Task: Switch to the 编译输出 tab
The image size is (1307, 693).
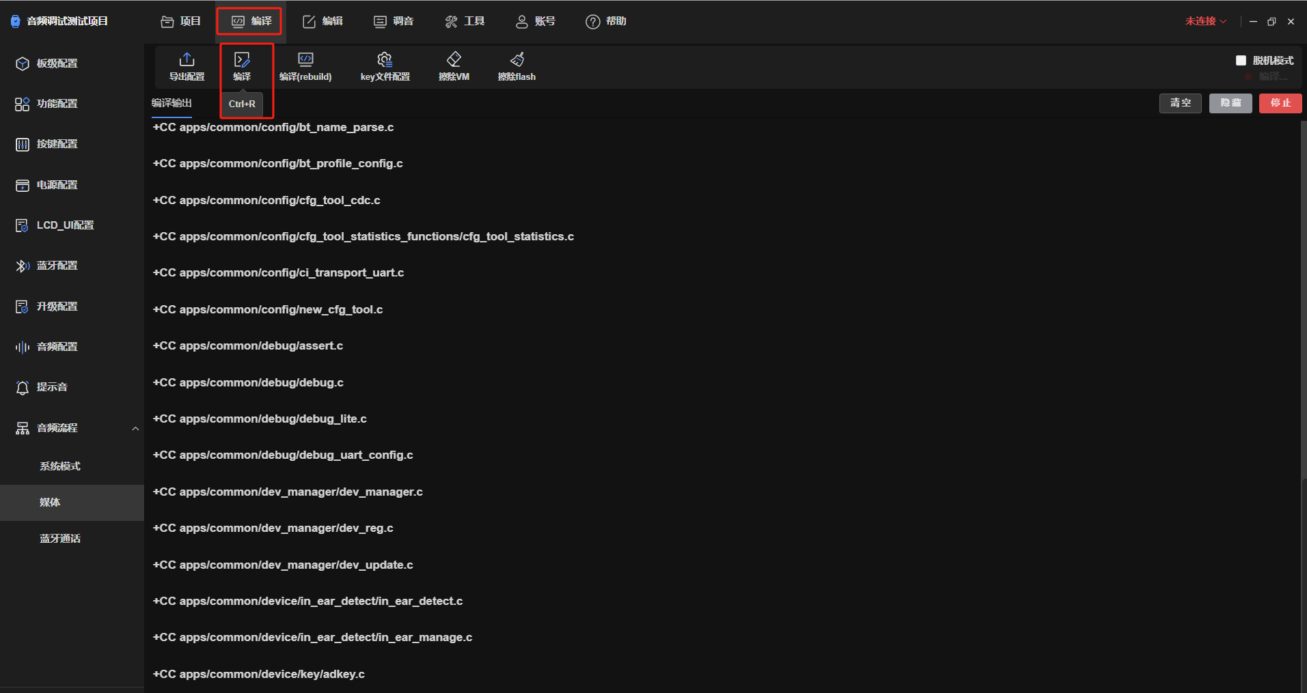Action: 171,103
